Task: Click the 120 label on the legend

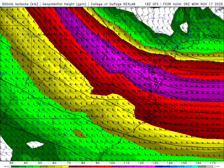Action: click(x=141, y=163)
